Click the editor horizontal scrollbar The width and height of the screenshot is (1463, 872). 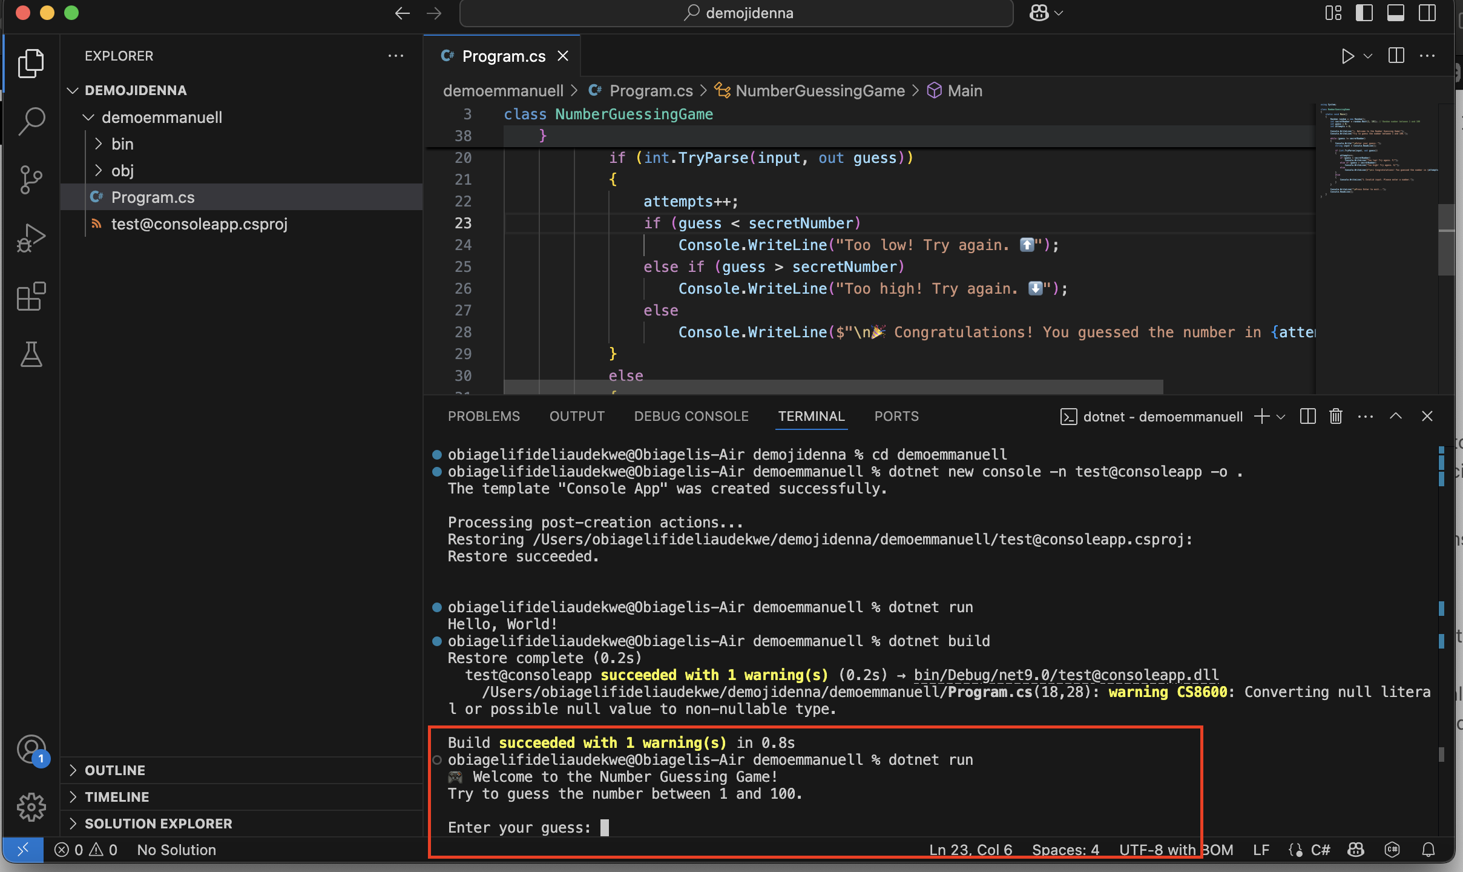click(x=833, y=386)
